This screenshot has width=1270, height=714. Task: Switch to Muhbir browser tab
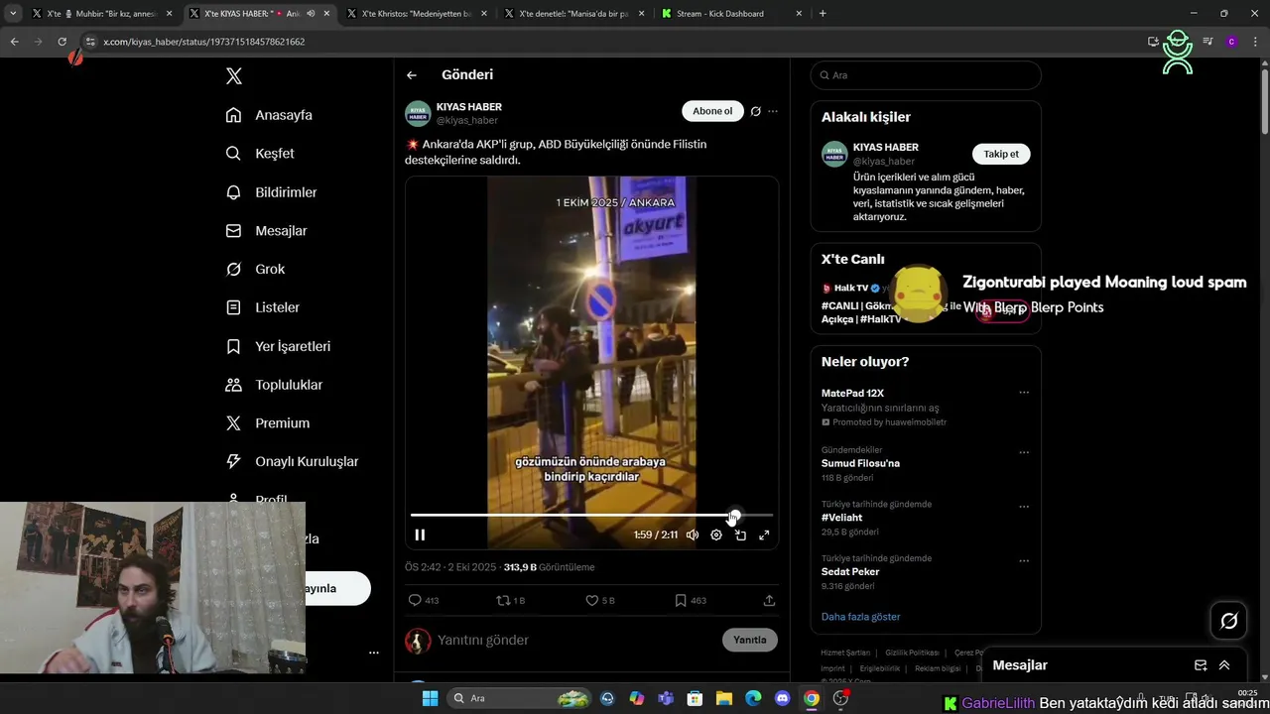point(103,14)
